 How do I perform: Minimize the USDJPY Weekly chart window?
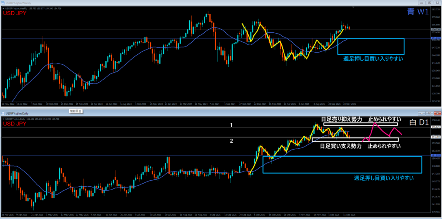coord(422,3)
